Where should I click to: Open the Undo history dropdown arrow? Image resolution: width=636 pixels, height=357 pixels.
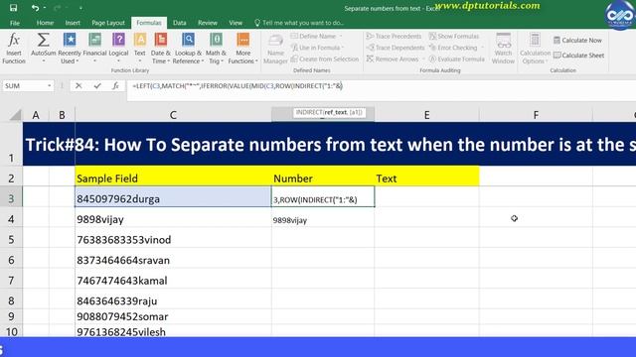point(44,8)
